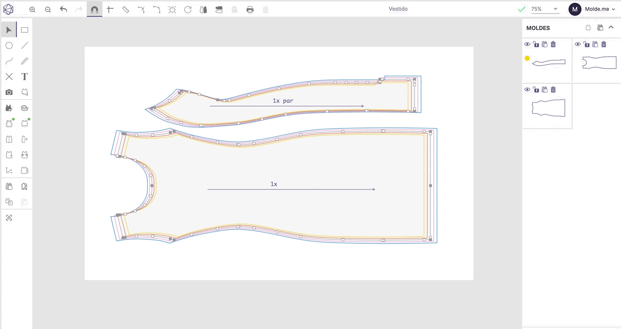Viewport: 621px width, 329px height.
Task: Click the side-view bodice icon
Action: click(25, 139)
